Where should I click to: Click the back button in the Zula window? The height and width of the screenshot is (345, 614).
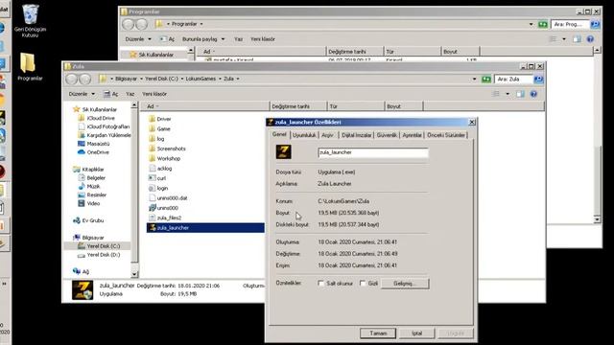(x=72, y=79)
